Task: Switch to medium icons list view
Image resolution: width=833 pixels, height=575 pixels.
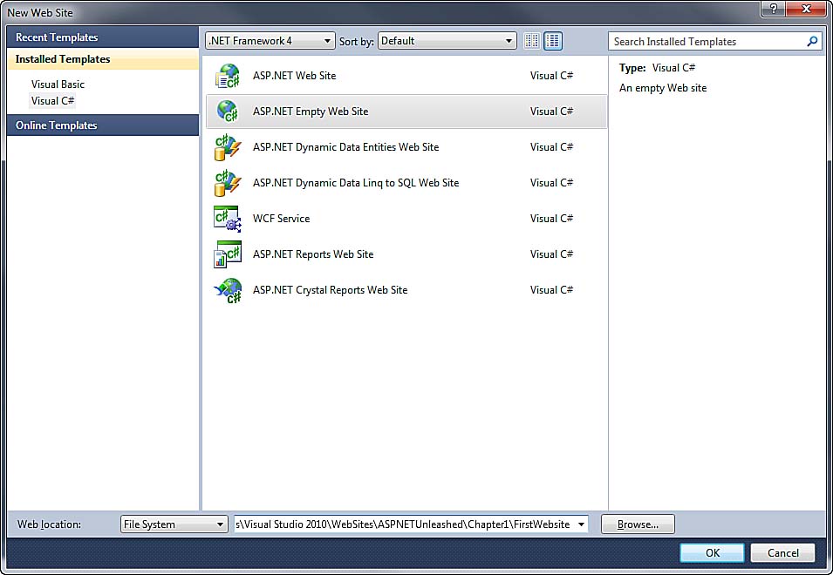Action: tap(553, 41)
